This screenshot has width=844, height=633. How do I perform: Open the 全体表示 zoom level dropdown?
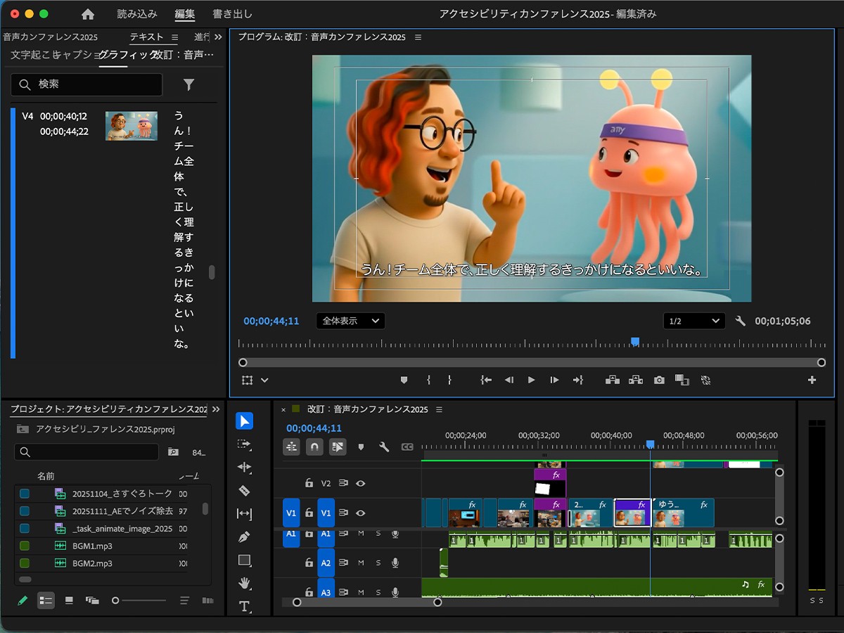coord(350,321)
